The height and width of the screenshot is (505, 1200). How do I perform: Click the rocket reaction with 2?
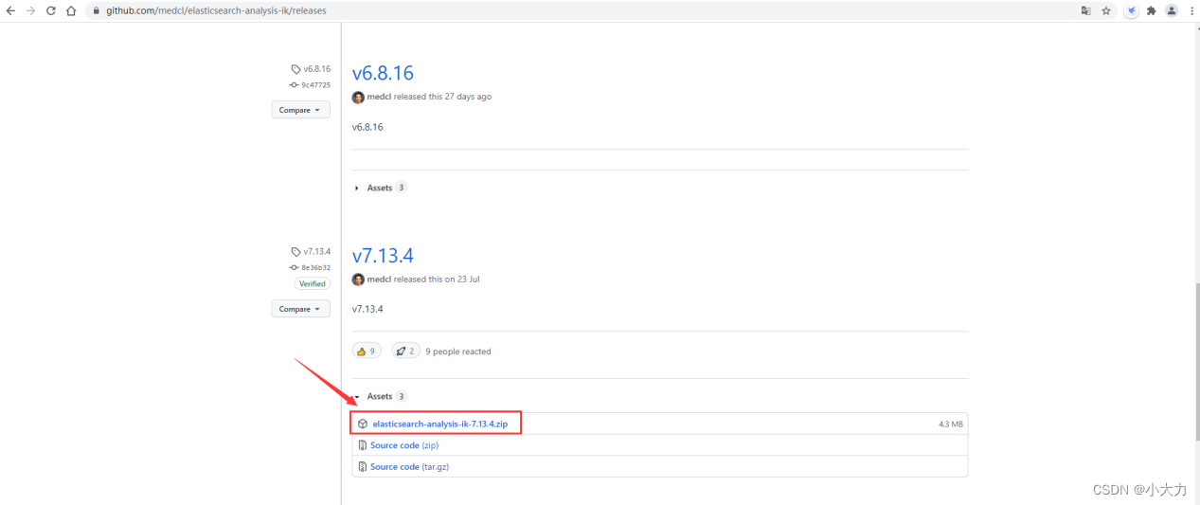(x=405, y=351)
